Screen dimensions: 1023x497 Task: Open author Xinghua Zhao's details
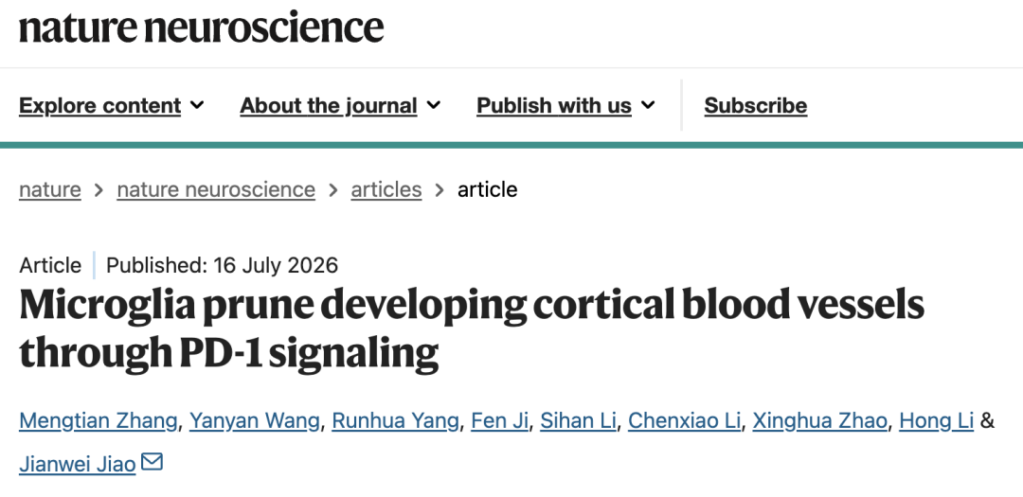click(819, 420)
